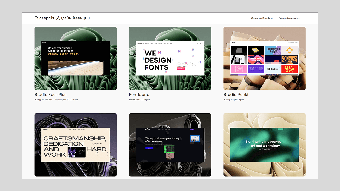Click the 'Типография | София' tag line
340x191 pixels.
[139, 100]
